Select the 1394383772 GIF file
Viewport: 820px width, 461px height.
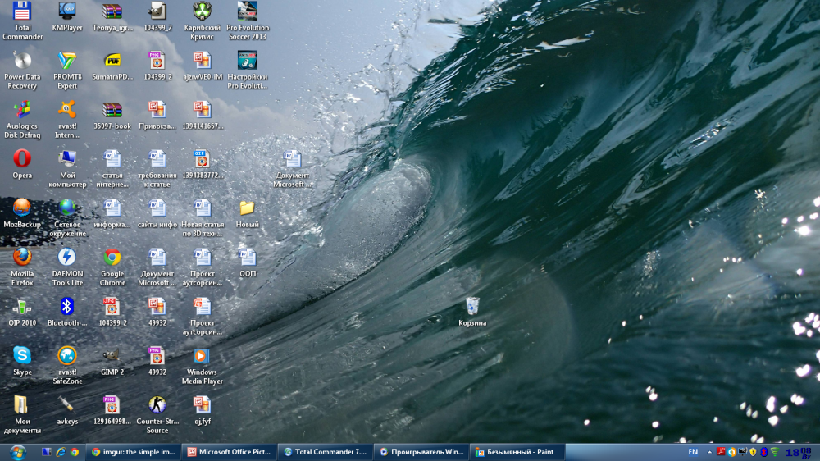pos(202,164)
